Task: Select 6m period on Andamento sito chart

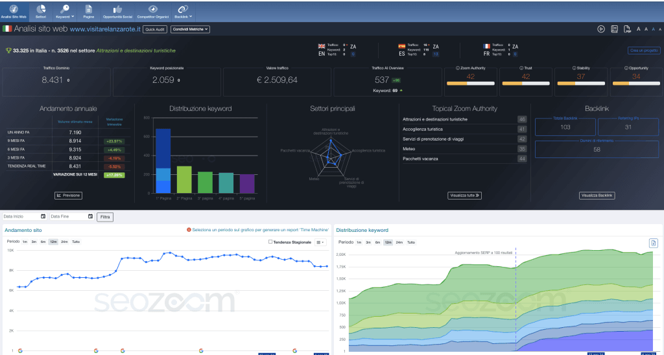Action: point(43,242)
